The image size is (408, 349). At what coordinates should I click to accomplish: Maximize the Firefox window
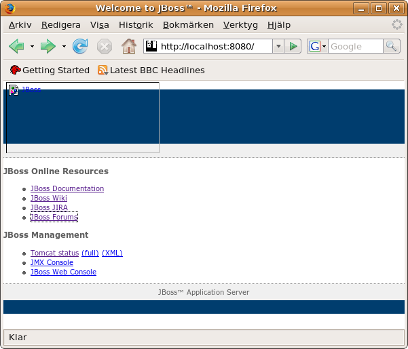(x=379, y=8)
